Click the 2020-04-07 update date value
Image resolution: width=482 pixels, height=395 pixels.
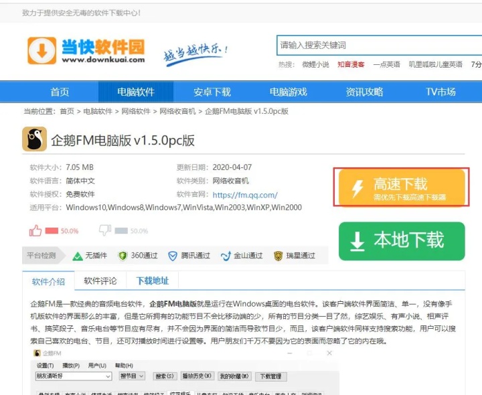[232, 167]
